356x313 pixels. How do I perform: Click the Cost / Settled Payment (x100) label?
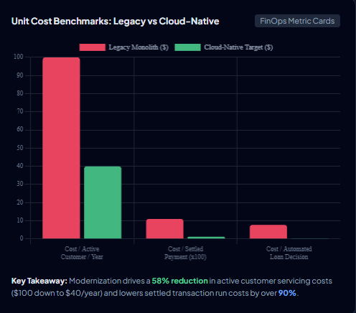click(185, 253)
